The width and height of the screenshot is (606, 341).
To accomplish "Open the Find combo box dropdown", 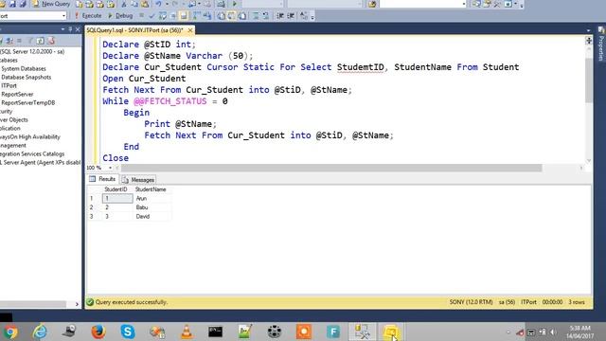I will click(464, 4).
